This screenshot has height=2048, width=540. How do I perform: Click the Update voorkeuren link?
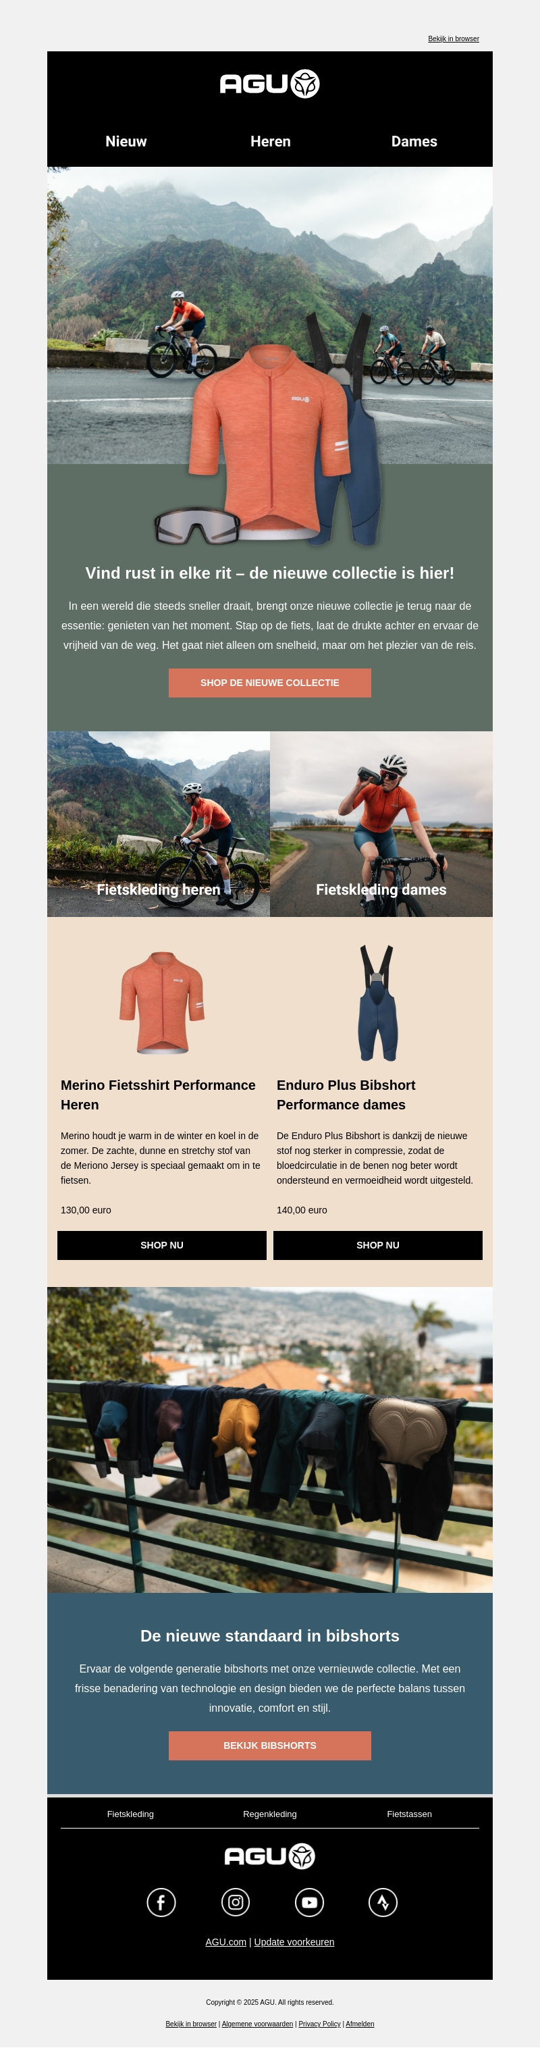tap(294, 1941)
